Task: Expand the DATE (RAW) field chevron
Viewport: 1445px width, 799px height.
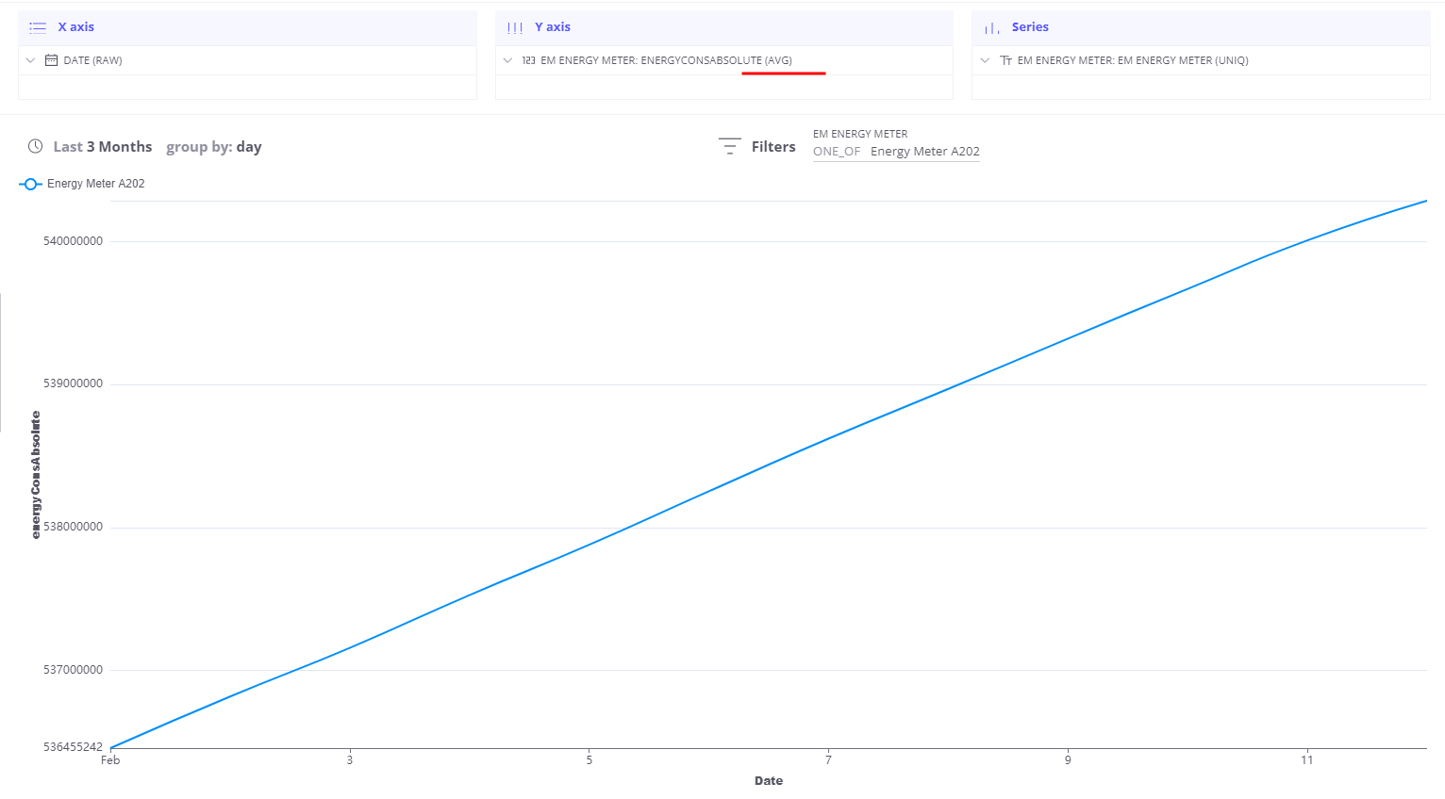Action: (x=30, y=60)
